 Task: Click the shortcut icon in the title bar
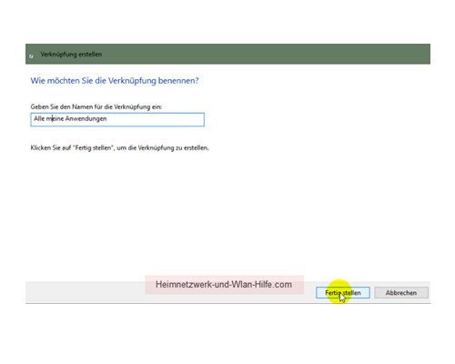pyautogui.click(x=31, y=56)
